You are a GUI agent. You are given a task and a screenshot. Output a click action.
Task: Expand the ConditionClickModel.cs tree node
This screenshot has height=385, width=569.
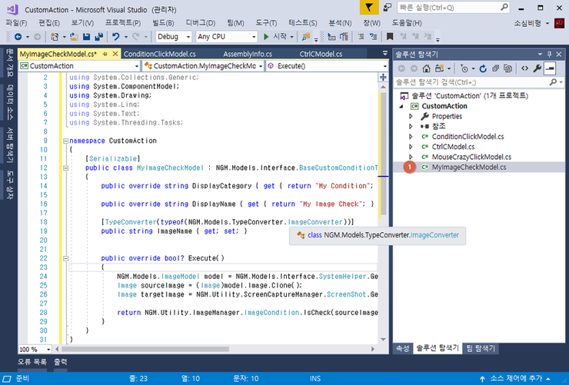point(411,137)
